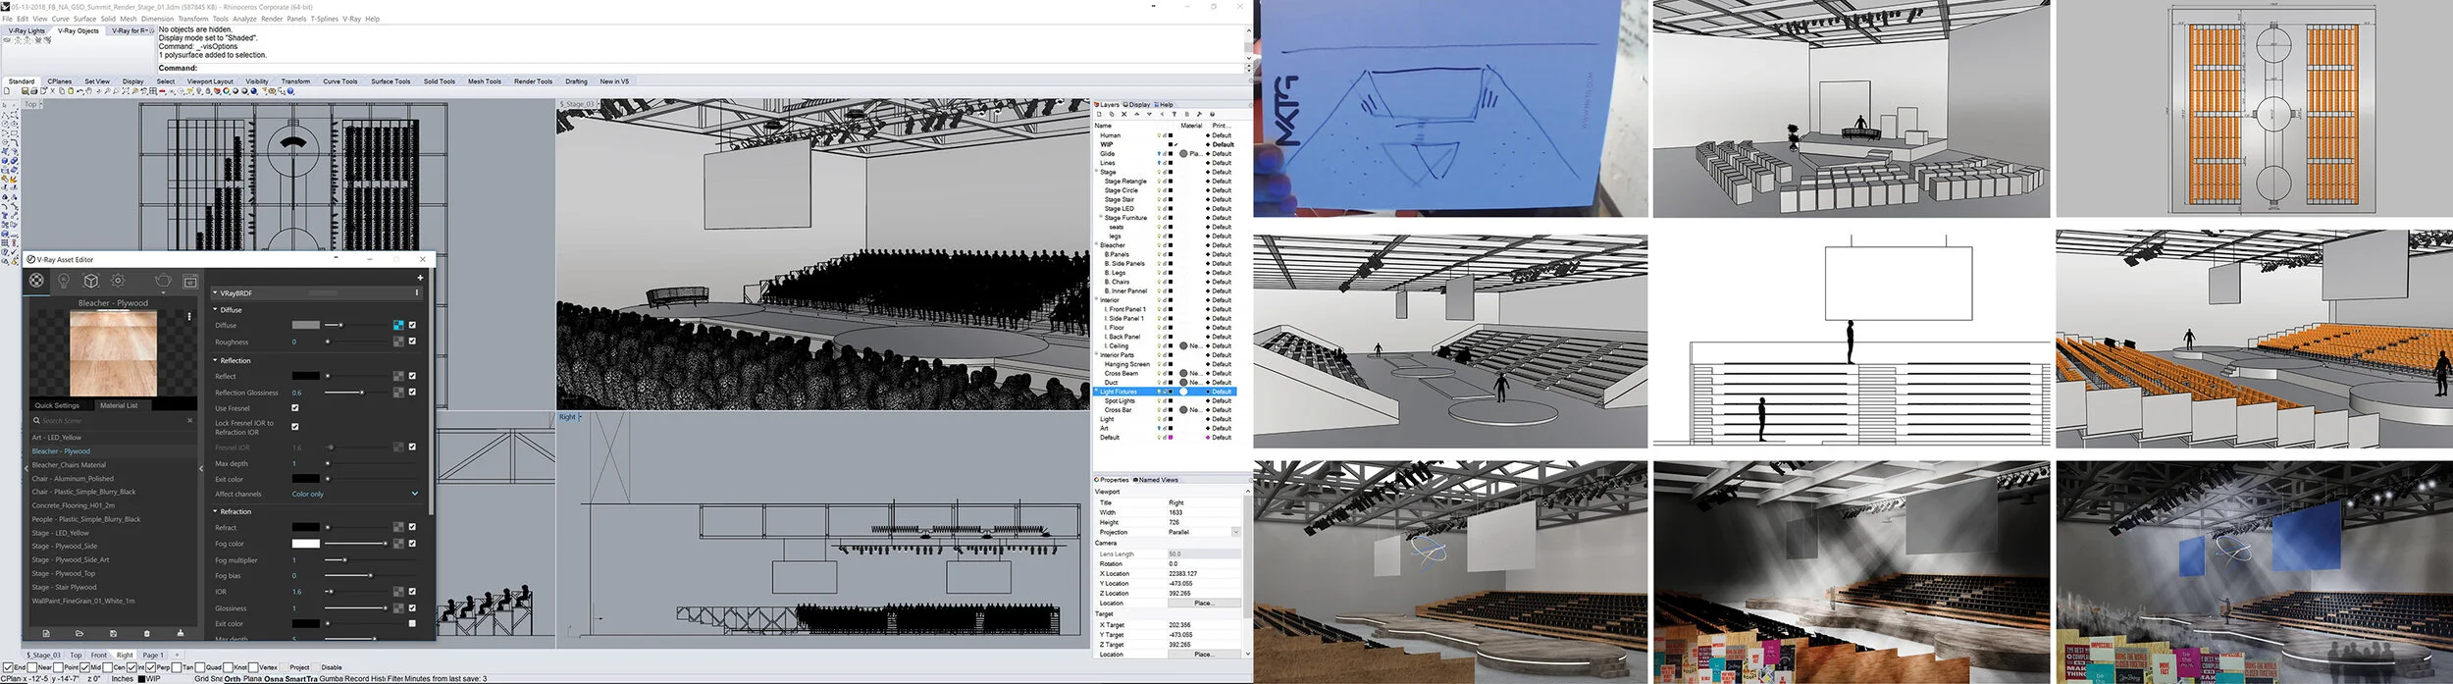Toggle the Lock Fresnel IOR to Refraction IOR checkbox
This screenshot has width=2453, height=684.
pyautogui.click(x=294, y=426)
